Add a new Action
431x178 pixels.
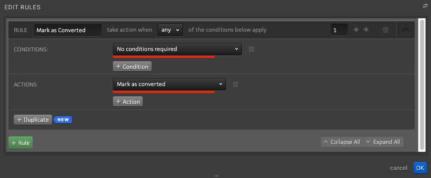pos(128,101)
